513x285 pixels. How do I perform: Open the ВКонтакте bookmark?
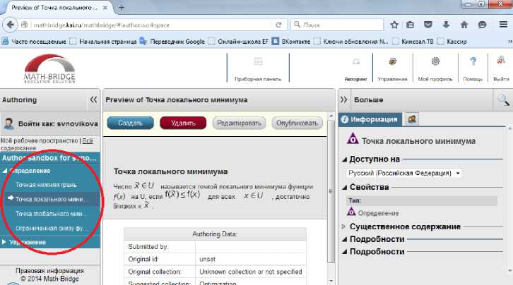click(291, 42)
